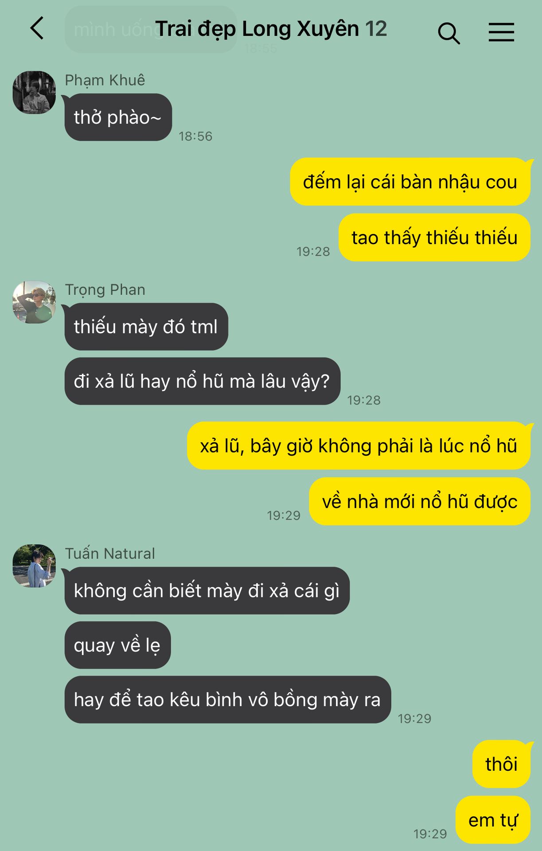Viewport: 542px width, 851px height.
Task: Open Phạm Khuê's profile avatar
Action: click(34, 92)
